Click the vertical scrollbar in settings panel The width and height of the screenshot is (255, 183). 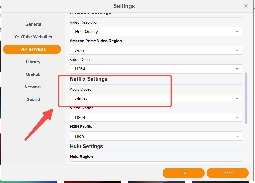click(246, 98)
